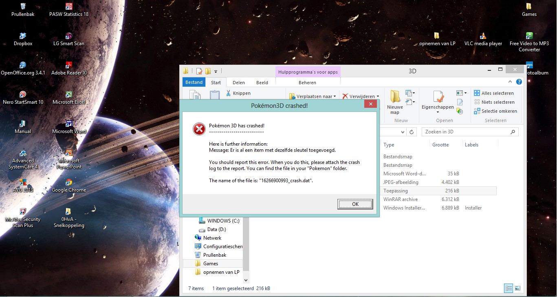Open the PASW Statistics 18 desktop shortcut
Image resolution: width=557 pixels, height=297 pixels.
pyautogui.click(x=69, y=10)
